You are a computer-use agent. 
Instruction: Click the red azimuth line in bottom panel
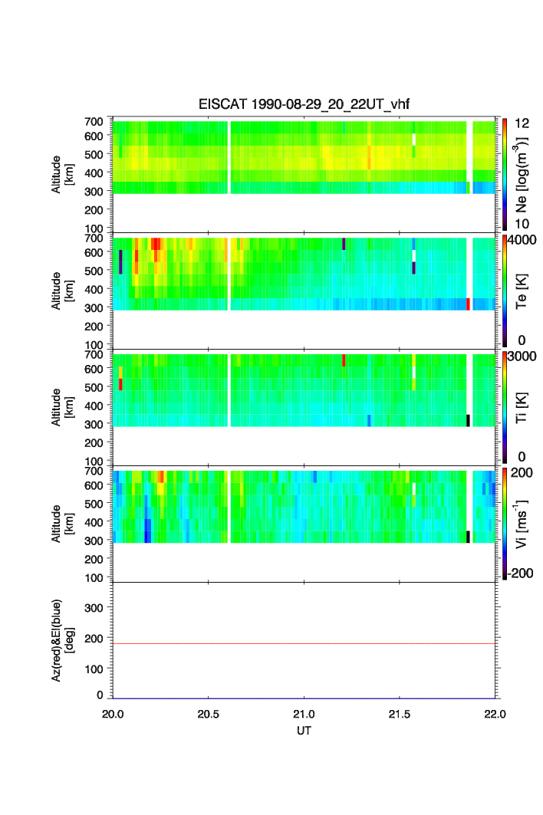coord(304,643)
